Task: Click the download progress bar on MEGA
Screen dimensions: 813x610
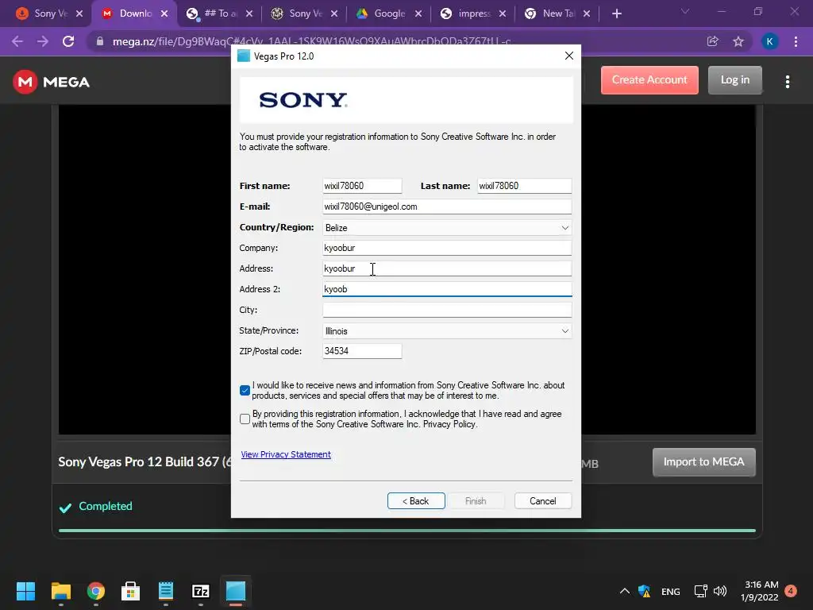Action: click(407, 531)
